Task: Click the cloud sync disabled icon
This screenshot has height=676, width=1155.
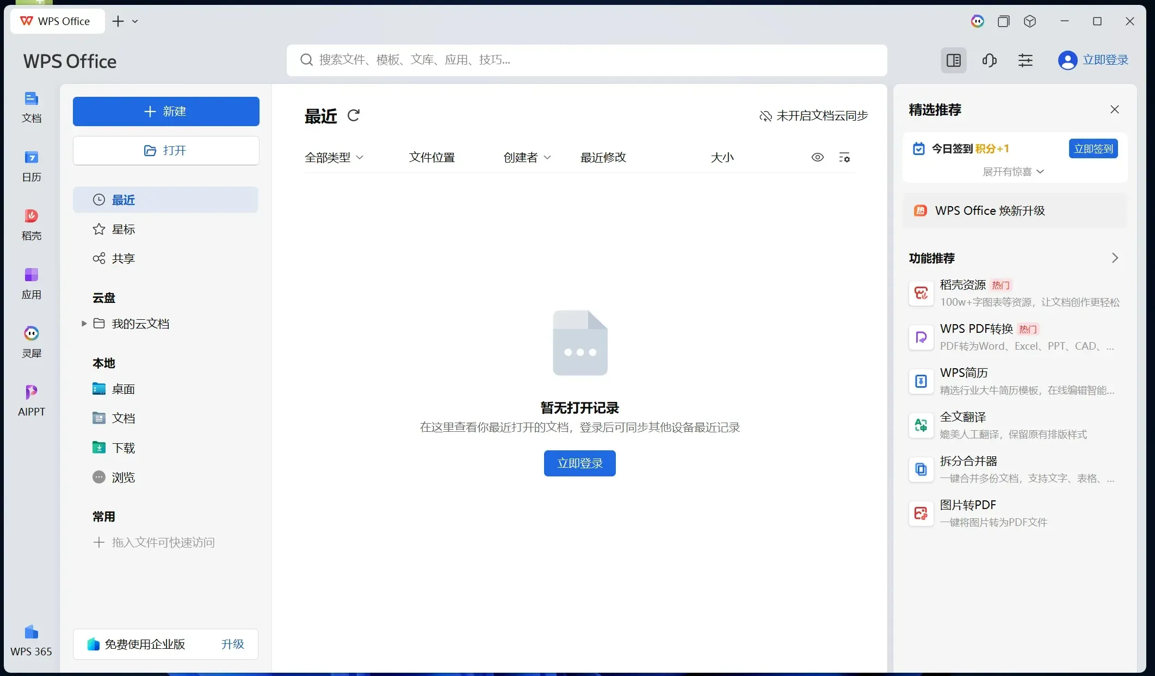Action: click(x=765, y=116)
